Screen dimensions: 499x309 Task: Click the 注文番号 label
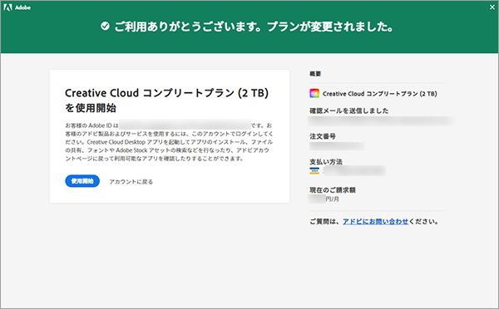323,136
